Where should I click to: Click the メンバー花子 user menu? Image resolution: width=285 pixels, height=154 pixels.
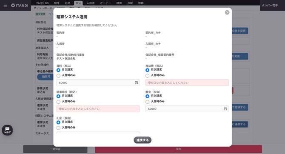[x=270, y=6]
